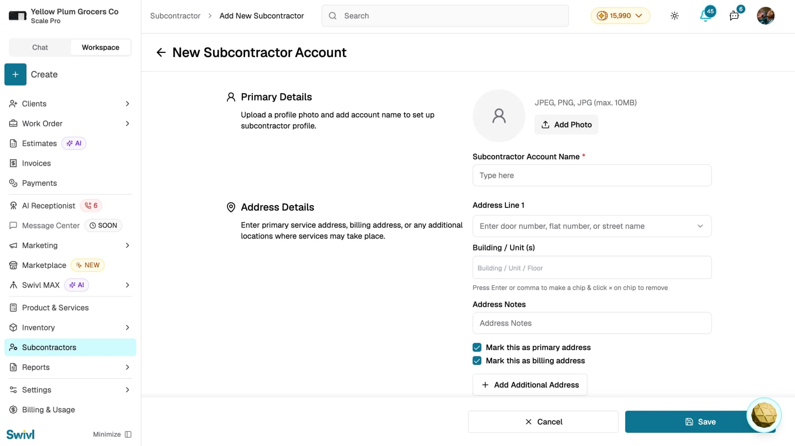Click the Invoices icon in sidebar
This screenshot has height=446, width=795.
click(x=13, y=163)
